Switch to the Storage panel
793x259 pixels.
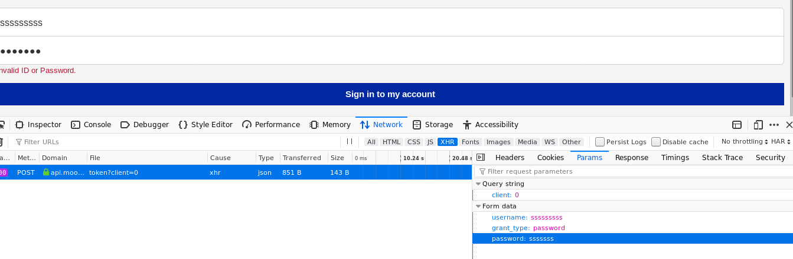tap(433, 125)
